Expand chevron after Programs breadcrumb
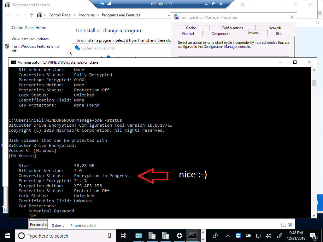 click(x=98, y=15)
